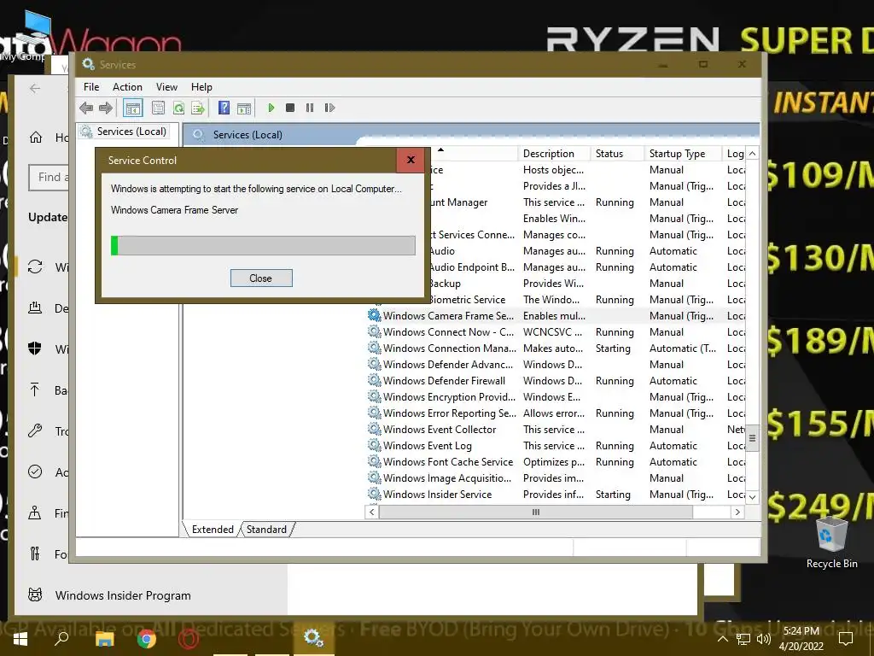This screenshot has width=874, height=656.
Task: Select Windows Event Log service row
Action: coord(556,445)
